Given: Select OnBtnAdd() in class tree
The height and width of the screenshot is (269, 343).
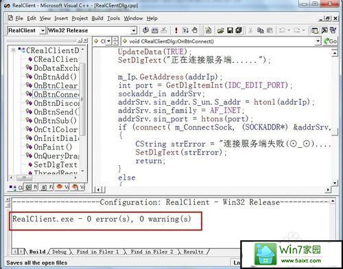Looking at the screenshot, I should pyautogui.click(x=55, y=77).
